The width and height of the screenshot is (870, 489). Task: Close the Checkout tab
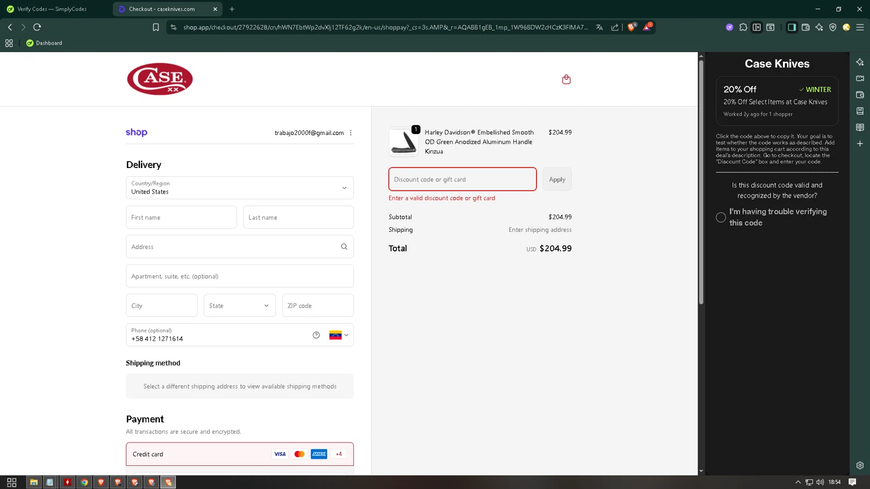(x=215, y=9)
